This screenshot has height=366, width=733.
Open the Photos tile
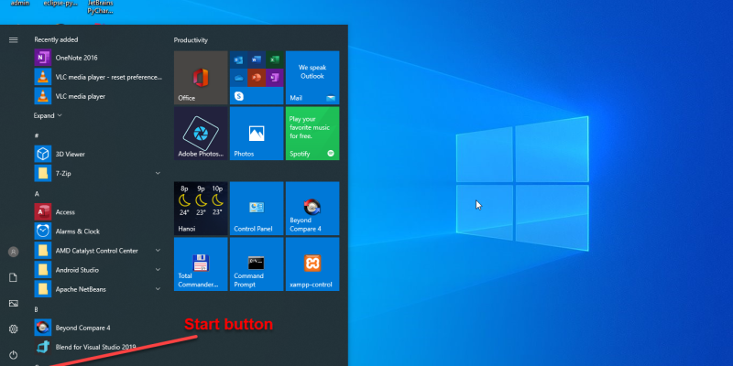point(257,133)
